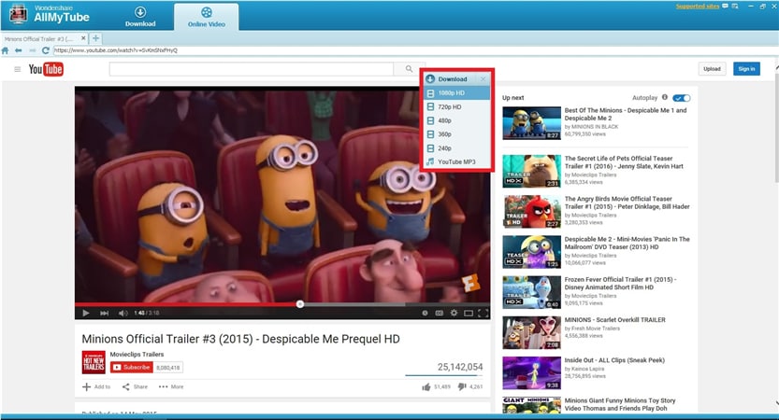The height and width of the screenshot is (420, 779).
Task: Open The Secret Life of Pets teaser title
Action: click(624, 162)
